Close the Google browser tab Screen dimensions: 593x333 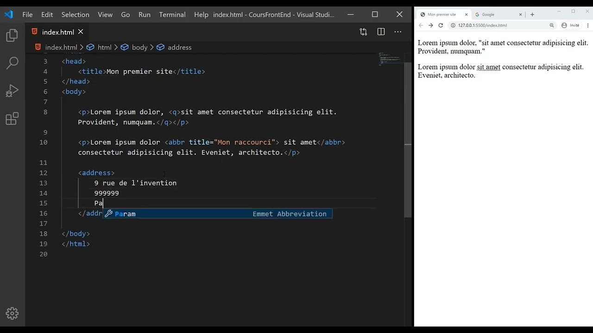(521, 14)
